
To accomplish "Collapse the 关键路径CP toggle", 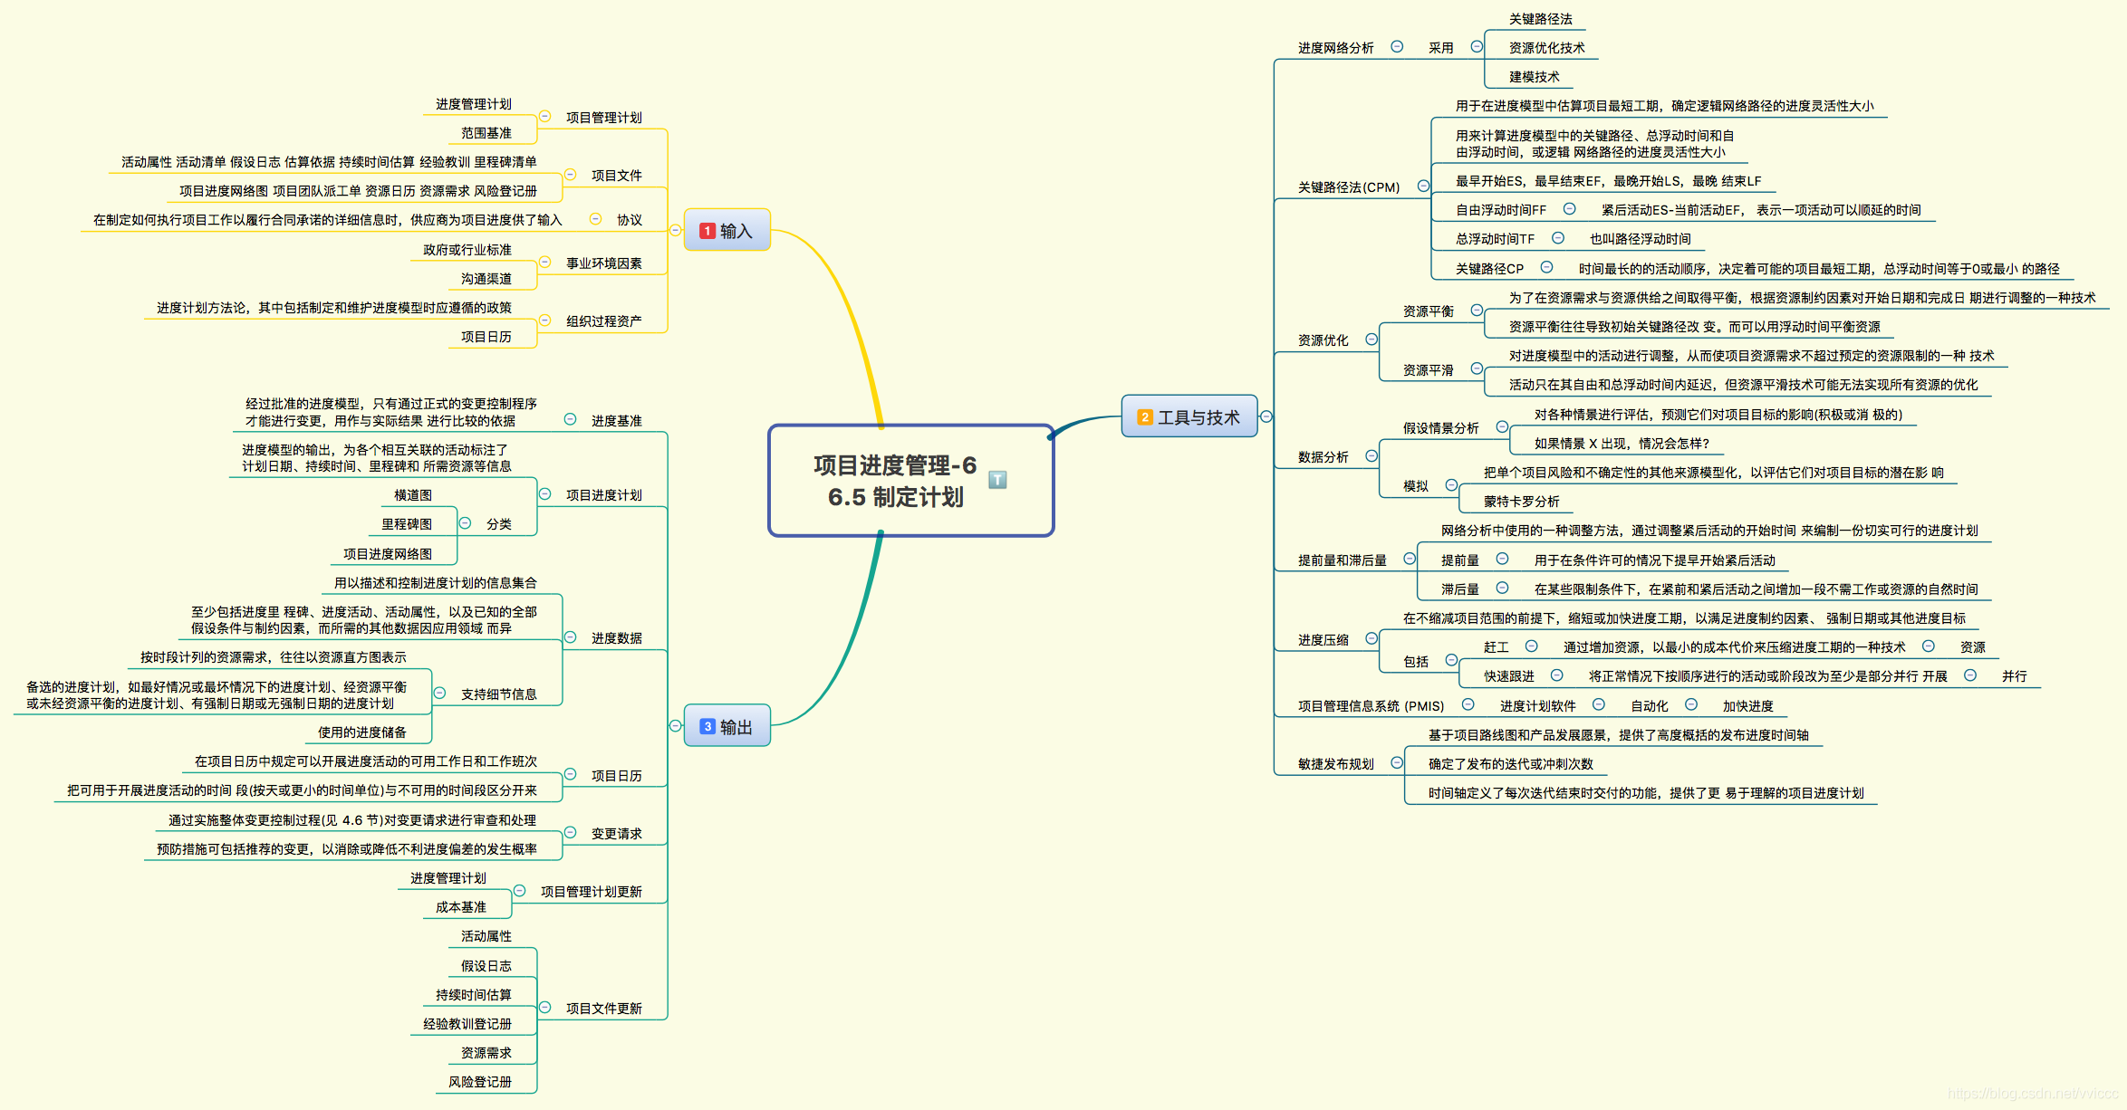I will click(1547, 267).
